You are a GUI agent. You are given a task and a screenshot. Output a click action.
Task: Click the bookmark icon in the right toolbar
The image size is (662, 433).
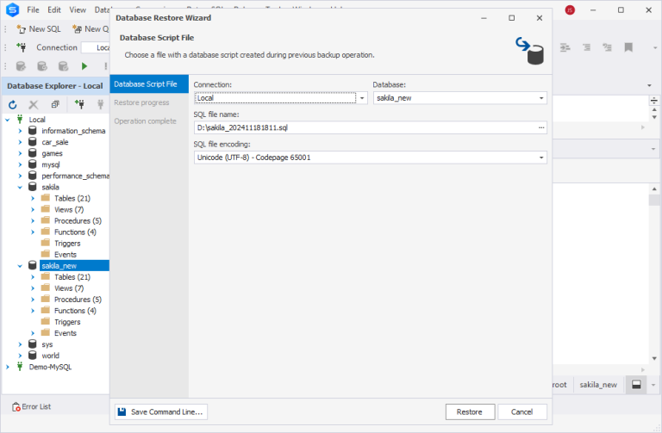coord(628,47)
